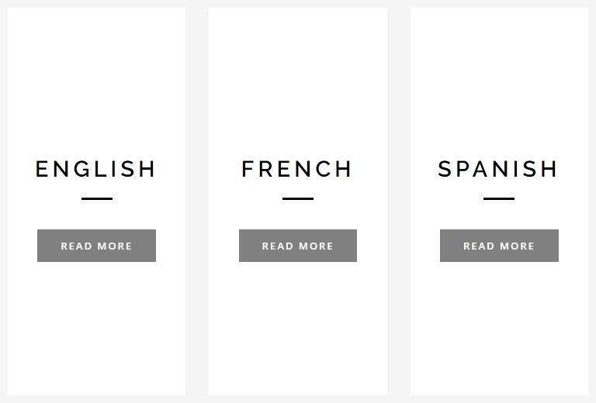This screenshot has height=403, width=596.
Task: Click the black divider under SPANISH
Action: tap(499, 199)
